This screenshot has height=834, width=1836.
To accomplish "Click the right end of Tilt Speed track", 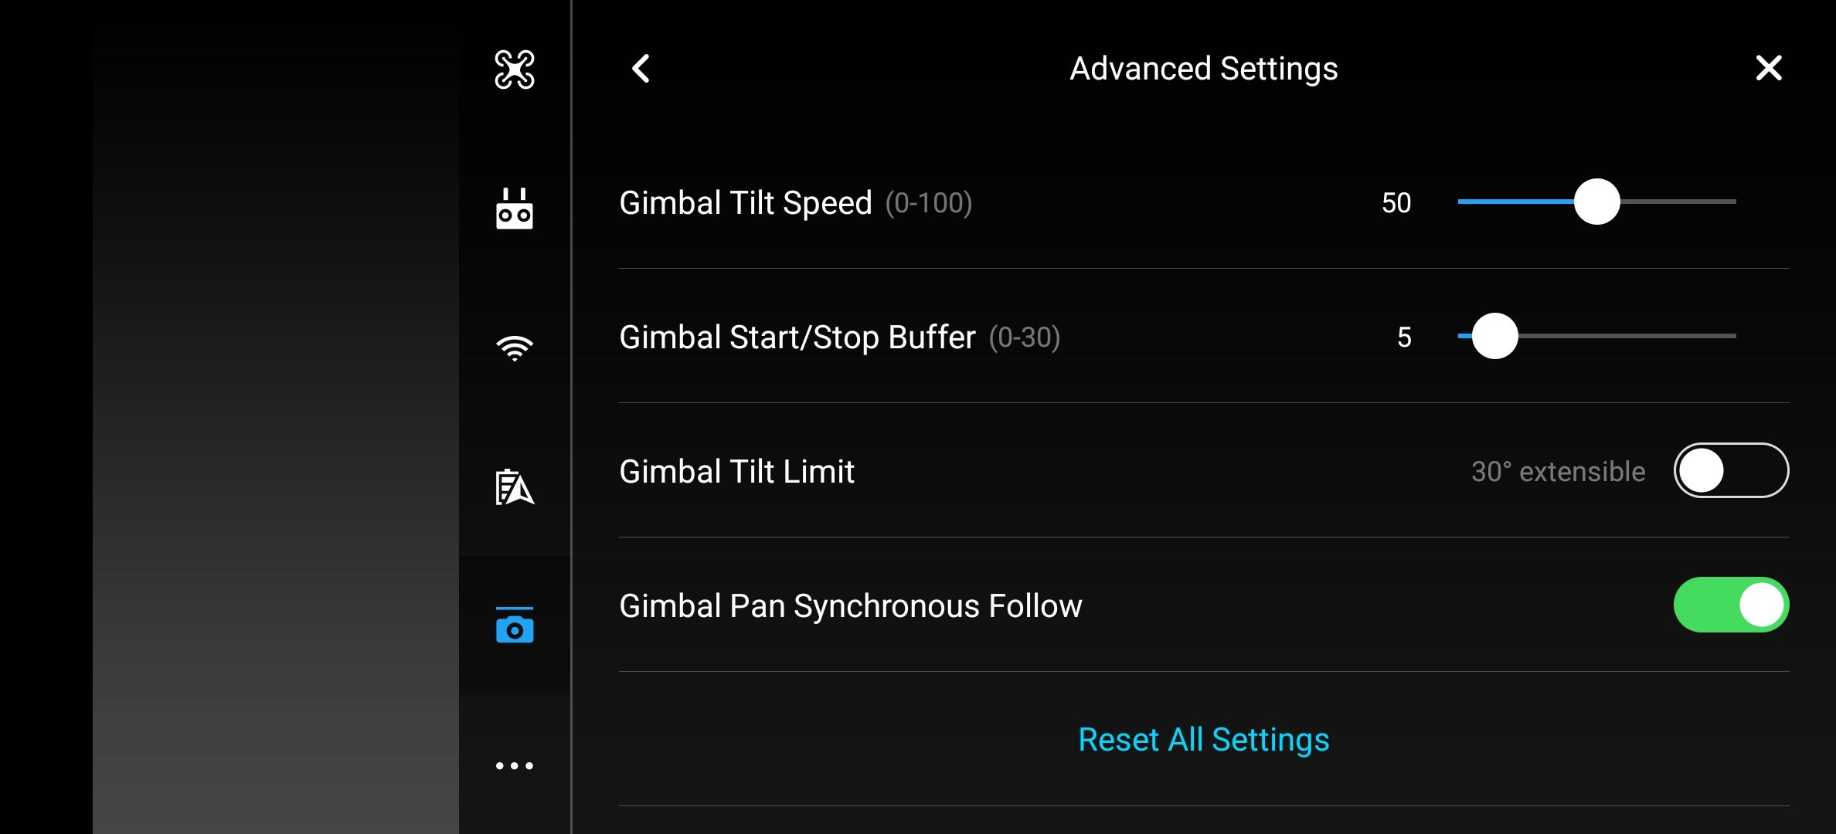I will (x=1729, y=202).
